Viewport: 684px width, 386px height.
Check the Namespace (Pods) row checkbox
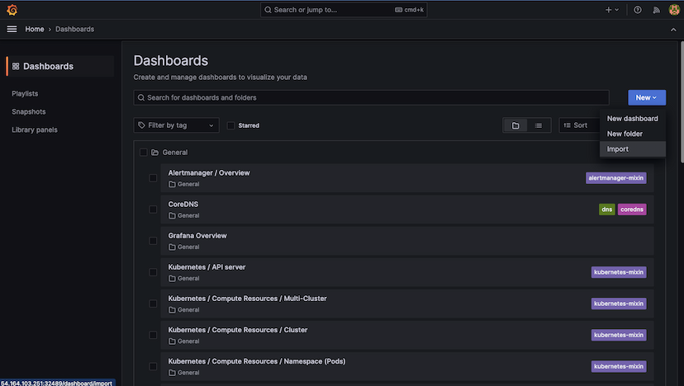coord(153,366)
